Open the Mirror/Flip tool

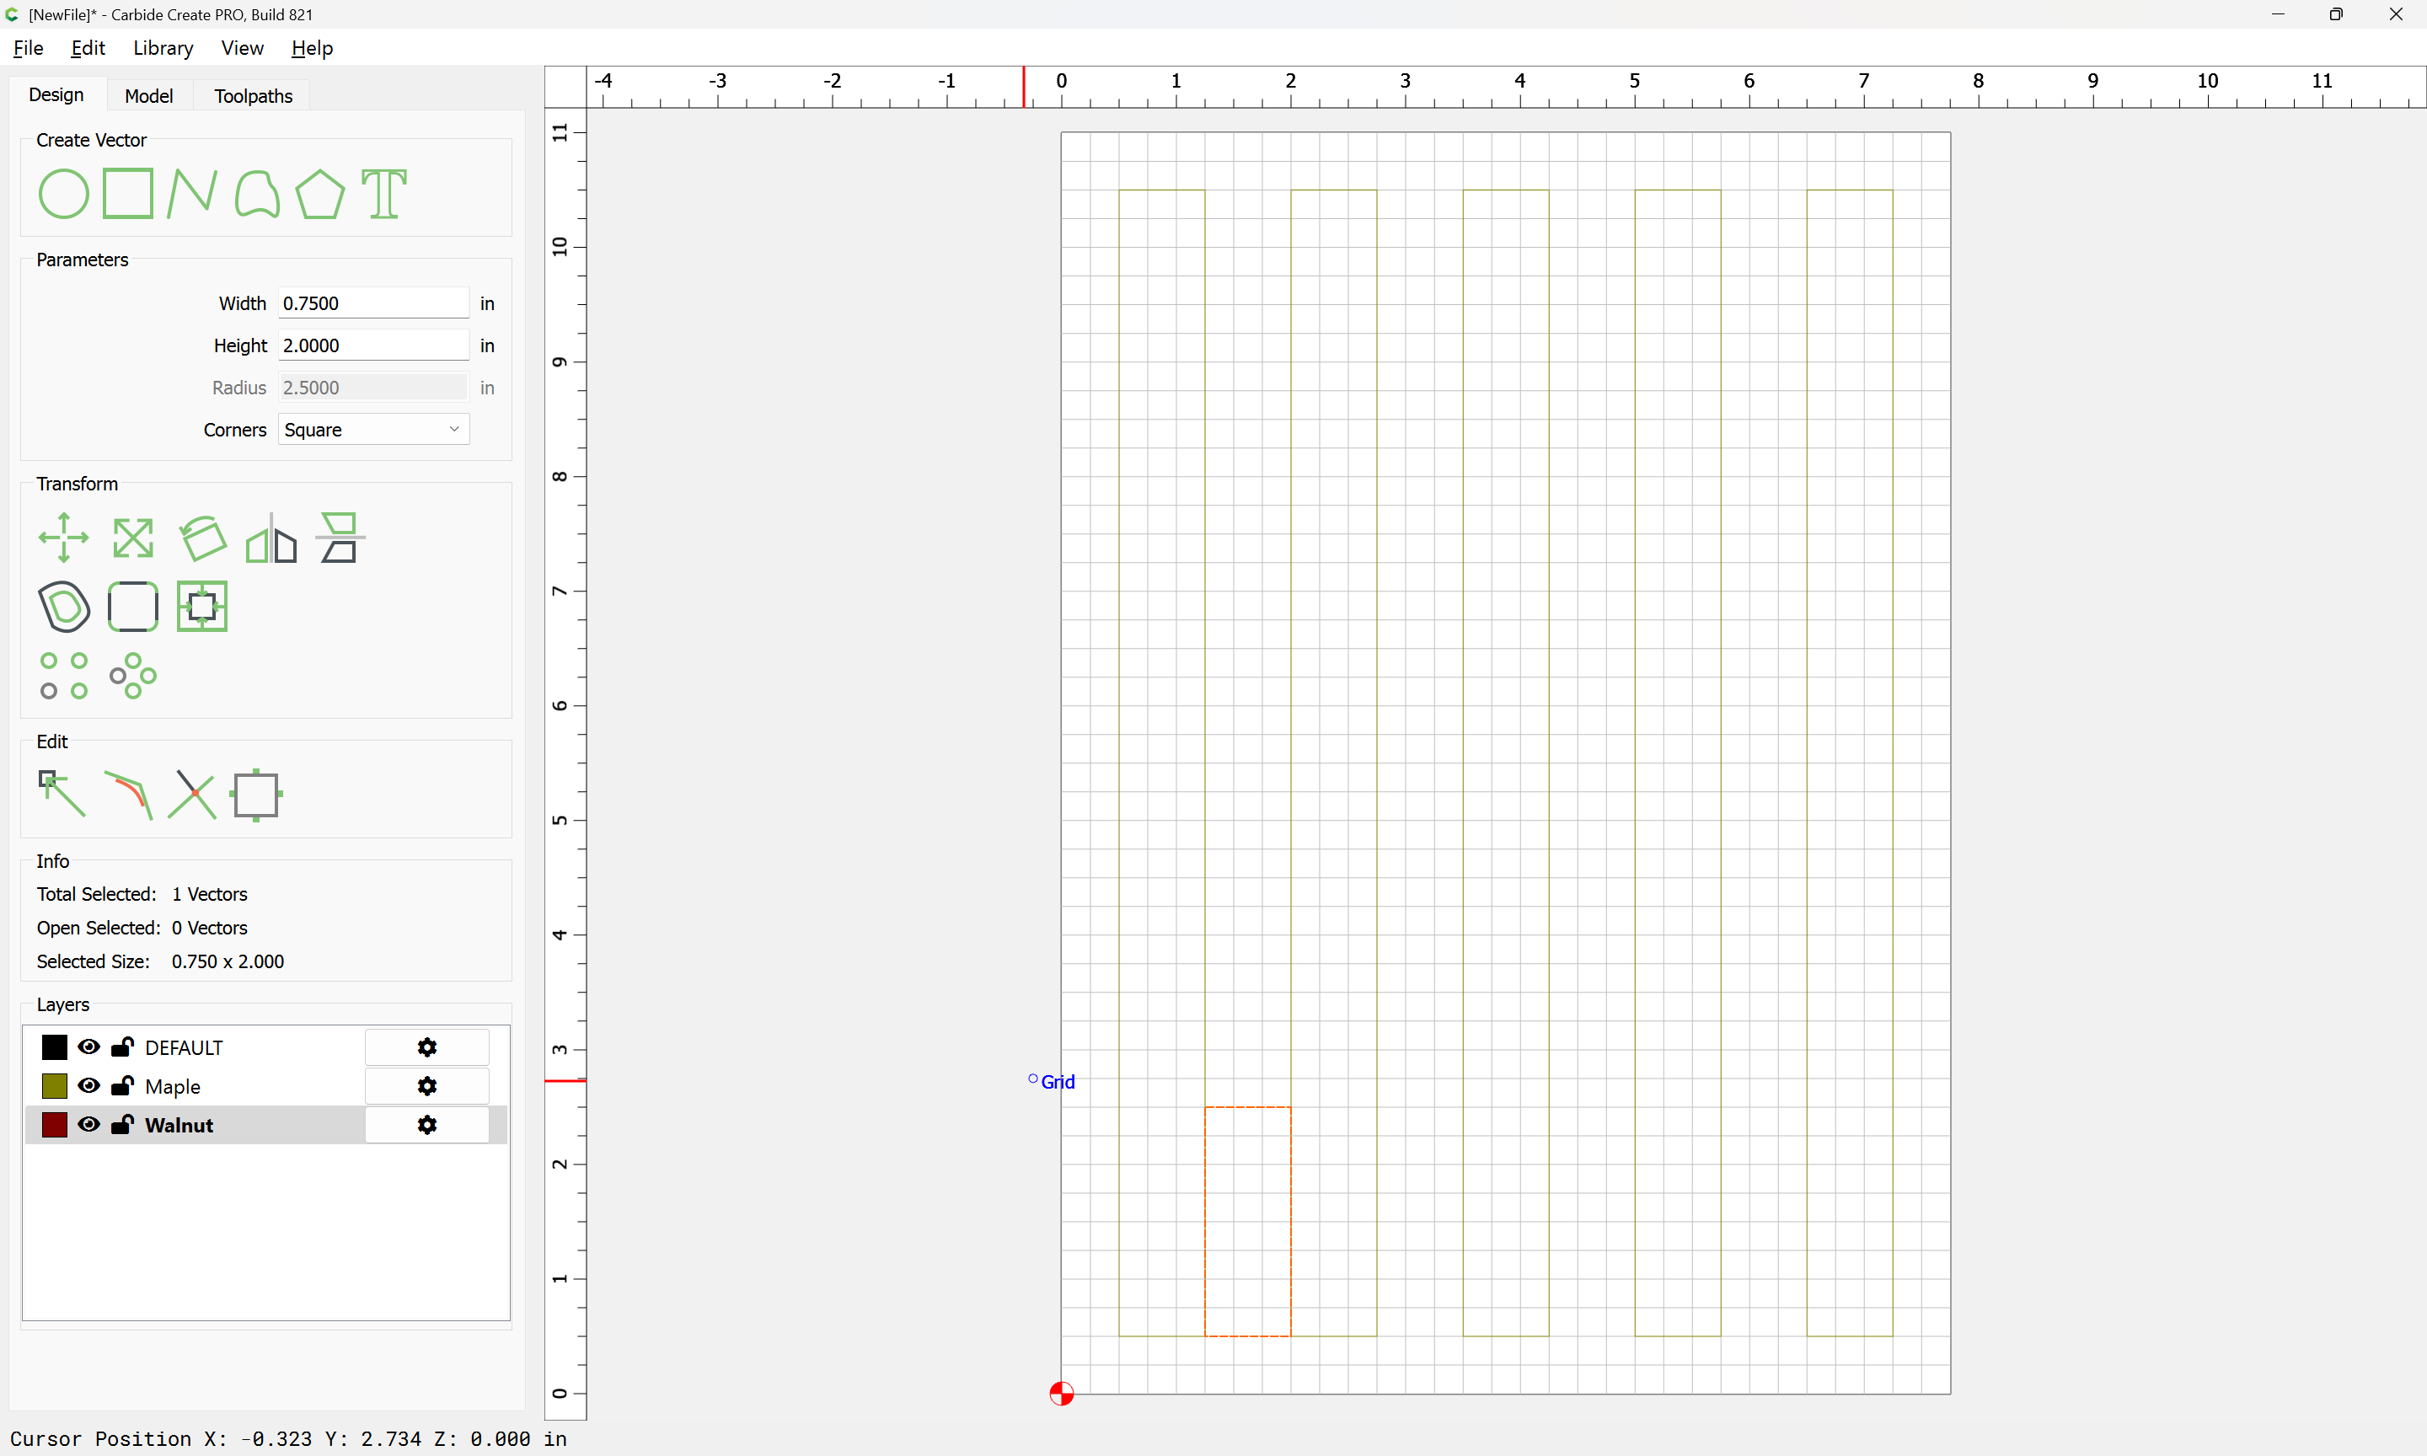[x=271, y=538]
